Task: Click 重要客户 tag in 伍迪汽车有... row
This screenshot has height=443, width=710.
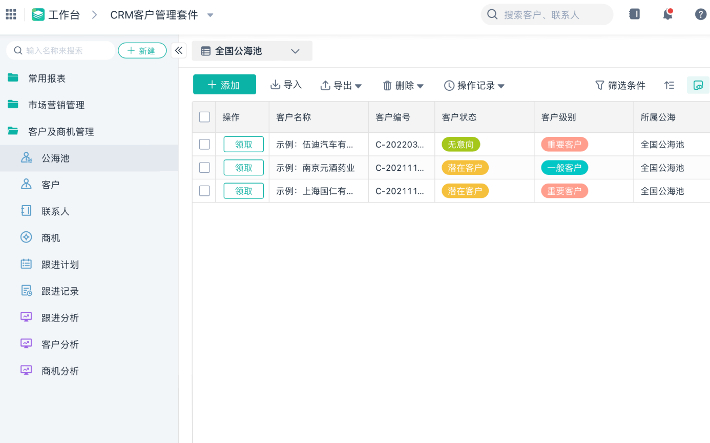Action: click(565, 145)
